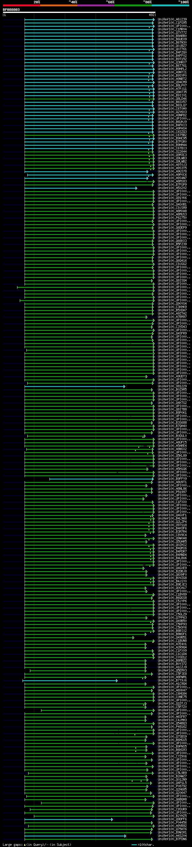This screenshot has width=192, height=847.
Task: Click the white query sequence bar
Action: tap(79, 13)
